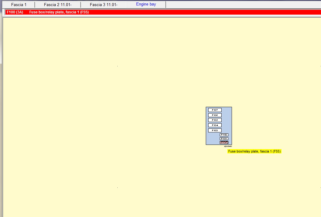Click the yellow fuse box/relay plate label
This screenshot has height=217, width=321.
(254, 151)
